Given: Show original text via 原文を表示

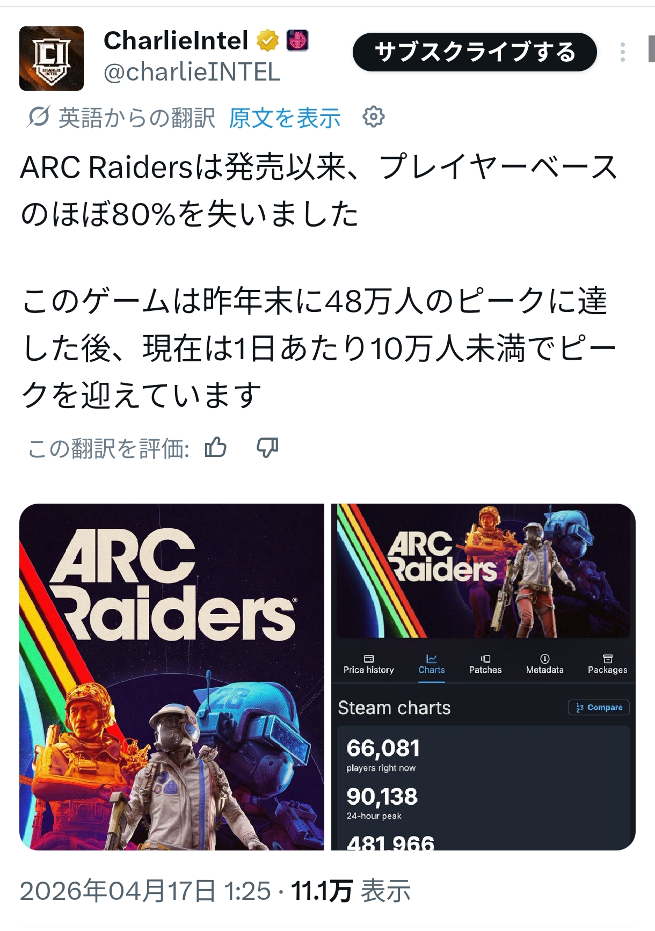Looking at the screenshot, I should click(x=285, y=118).
